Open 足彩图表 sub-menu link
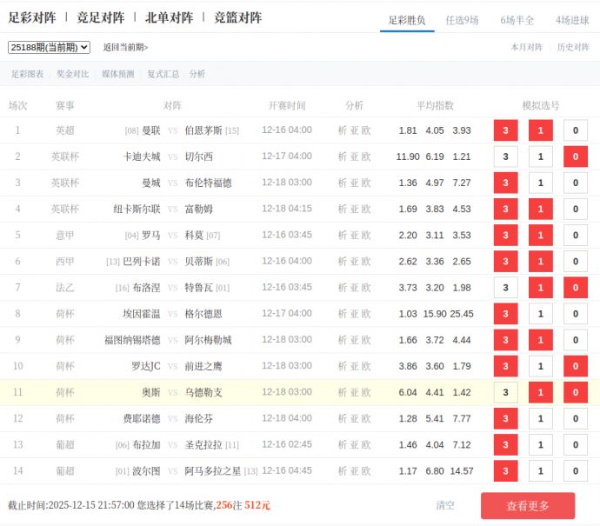 point(26,74)
